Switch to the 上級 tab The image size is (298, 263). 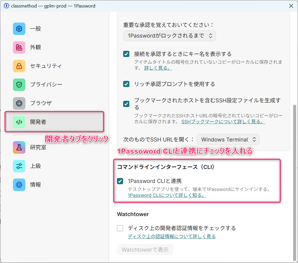(x=55, y=166)
